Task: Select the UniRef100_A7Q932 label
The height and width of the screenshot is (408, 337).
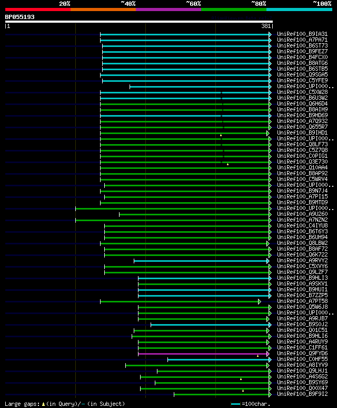Action: pyautogui.click(x=302, y=121)
